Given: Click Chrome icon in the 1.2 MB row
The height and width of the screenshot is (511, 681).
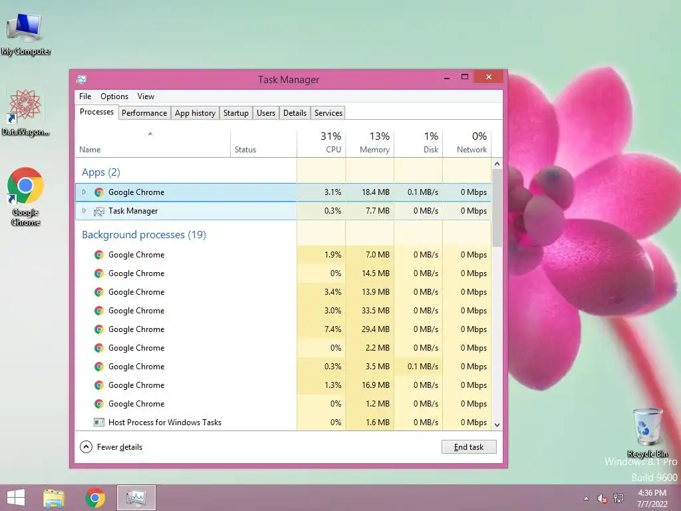Looking at the screenshot, I should (99, 404).
